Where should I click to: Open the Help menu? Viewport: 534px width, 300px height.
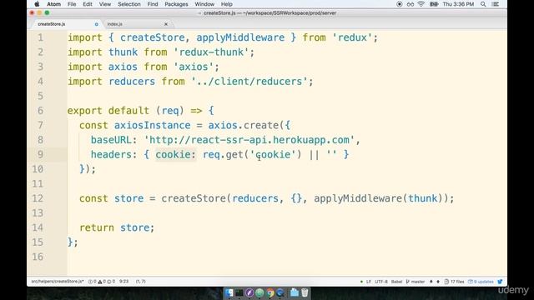point(226,4)
